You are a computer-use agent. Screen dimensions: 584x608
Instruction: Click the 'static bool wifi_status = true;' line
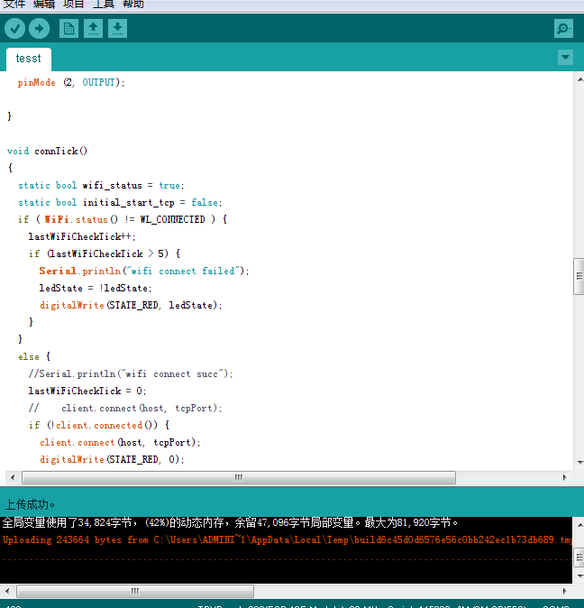click(101, 185)
